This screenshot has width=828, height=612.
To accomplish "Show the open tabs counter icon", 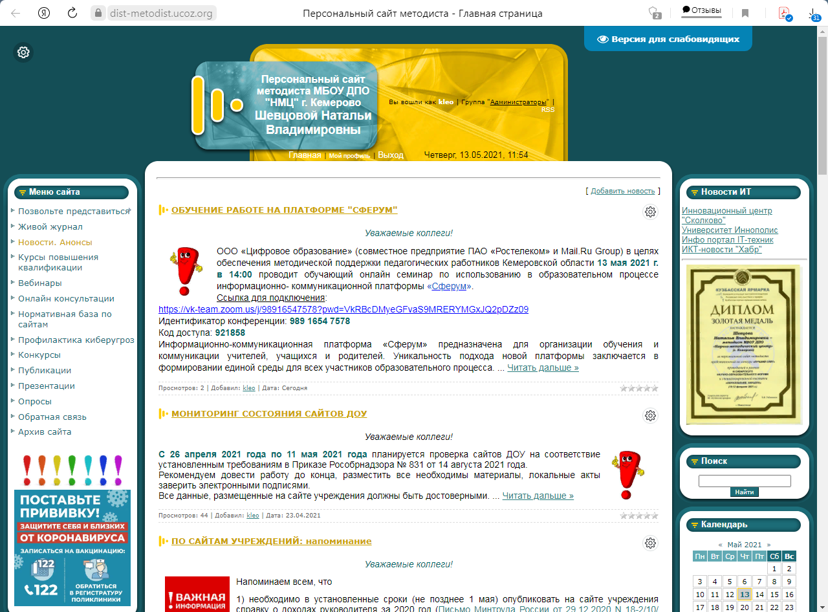I will [655, 13].
